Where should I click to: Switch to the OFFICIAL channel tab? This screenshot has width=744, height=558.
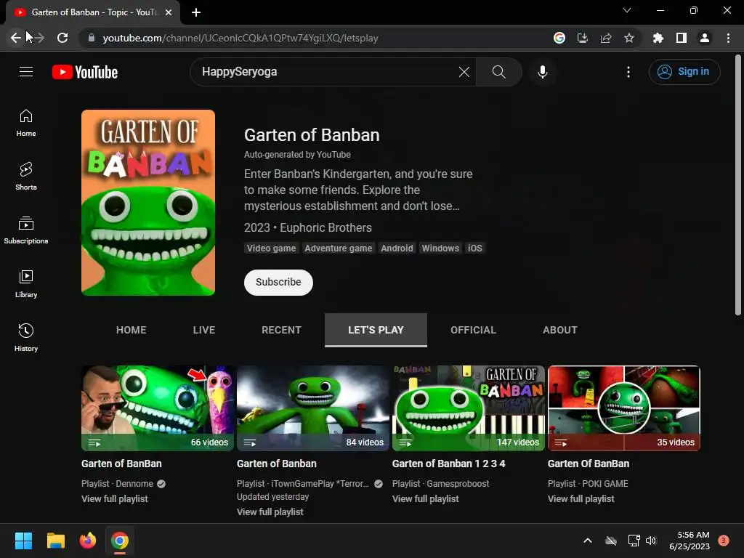[x=473, y=330]
